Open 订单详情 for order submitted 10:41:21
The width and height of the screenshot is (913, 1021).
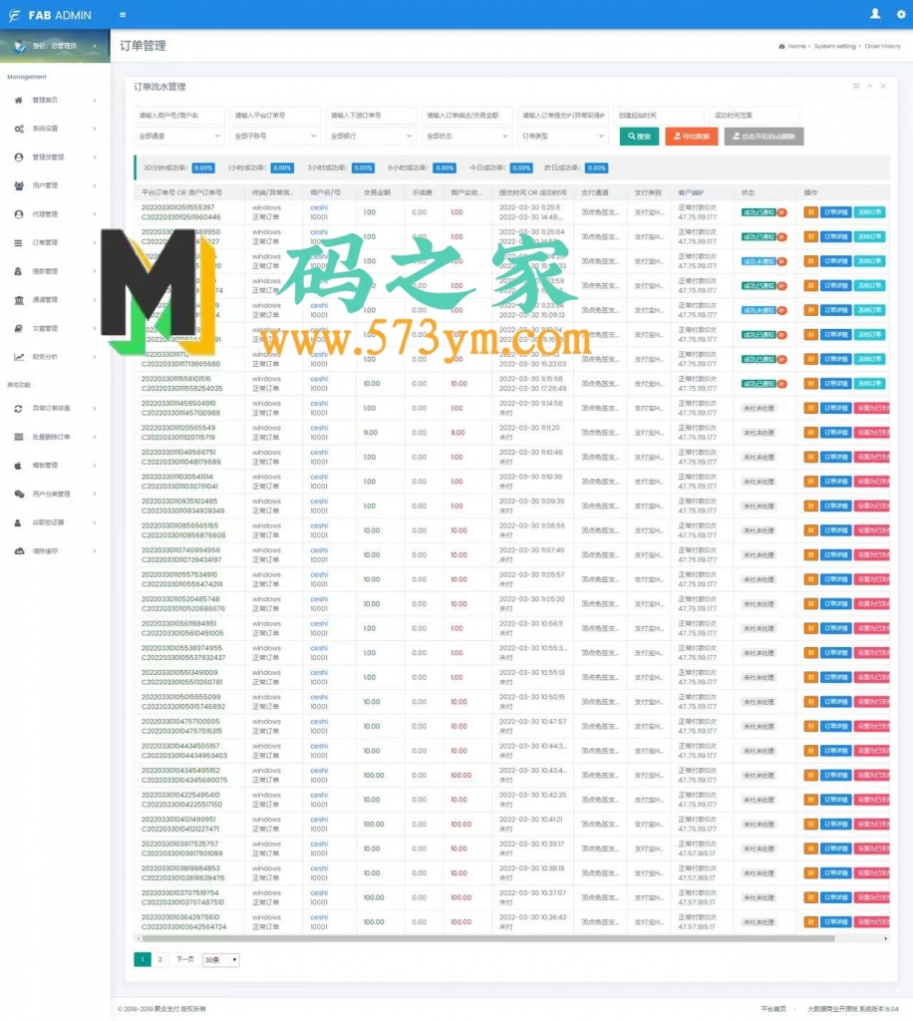[x=835, y=825]
